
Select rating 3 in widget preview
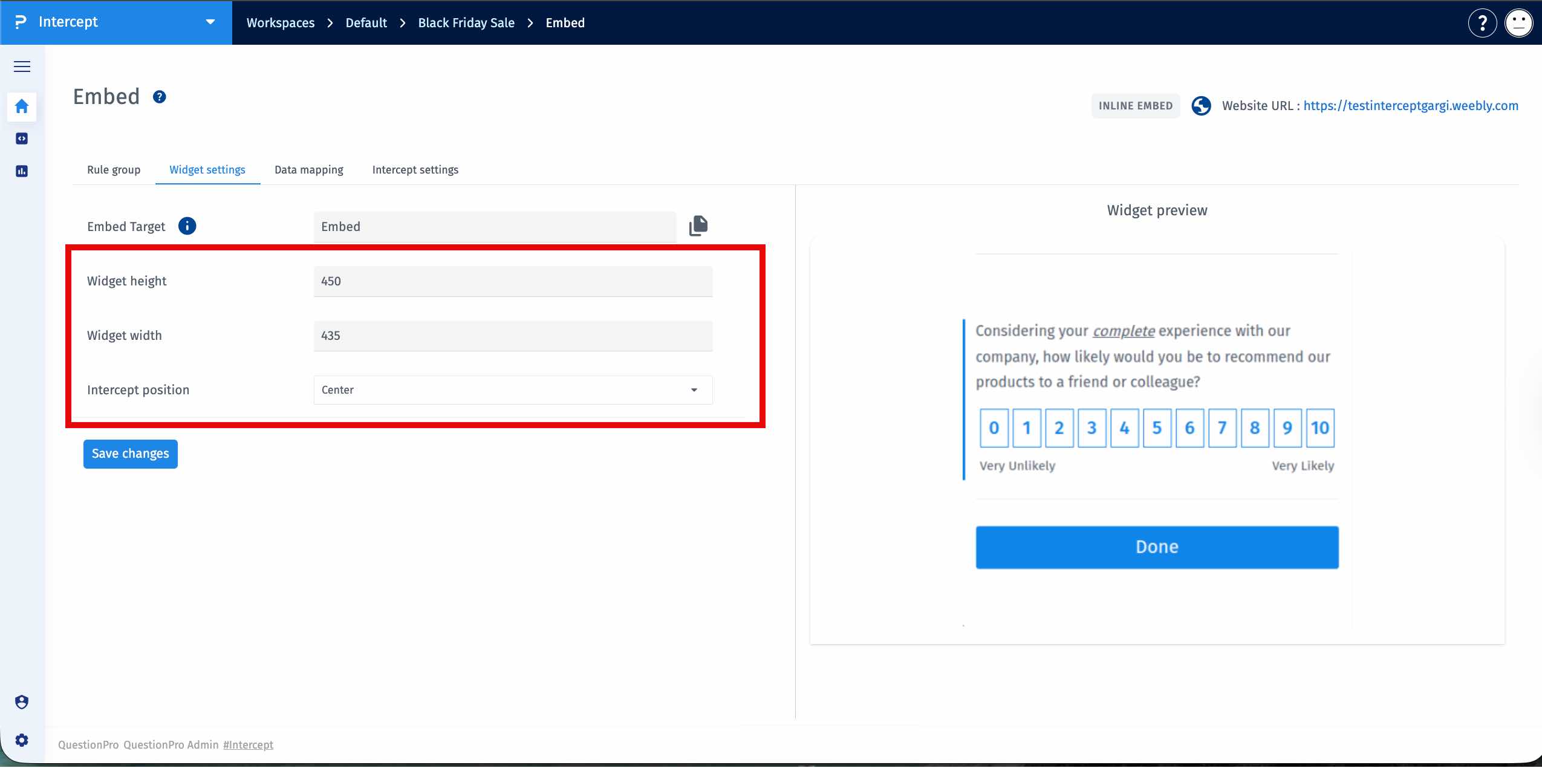(x=1092, y=428)
